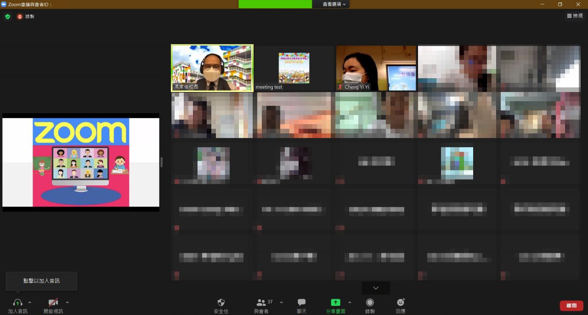Expand video options arrow next to 開啟視訊
The width and height of the screenshot is (588, 315).
tap(68, 303)
